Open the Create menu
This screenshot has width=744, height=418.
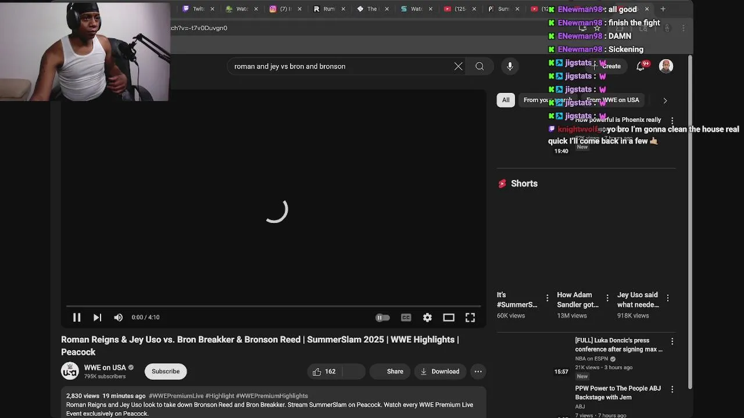[x=608, y=66]
